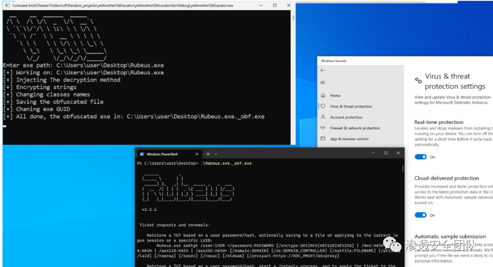The width and height of the screenshot is (493, 267).
Task: Minimize the Windows PowerShell window
Action: point(373,153)
